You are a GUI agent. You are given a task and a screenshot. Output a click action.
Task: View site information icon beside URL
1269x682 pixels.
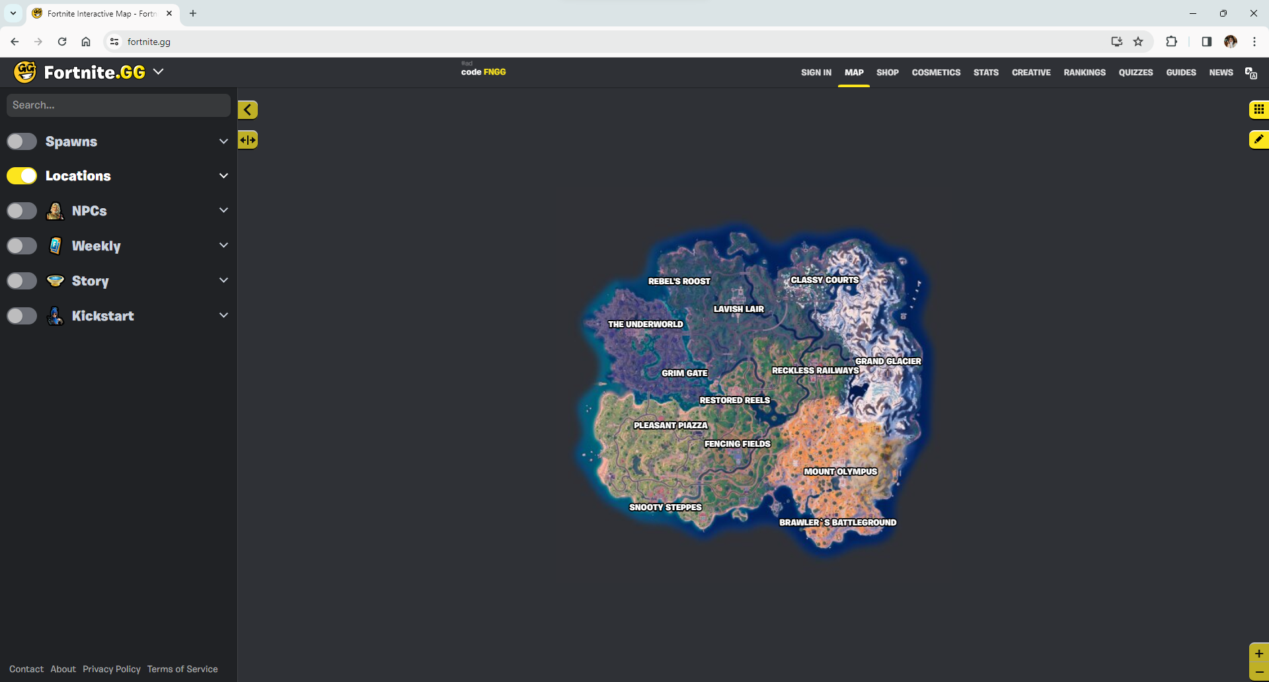click(114, 42)
